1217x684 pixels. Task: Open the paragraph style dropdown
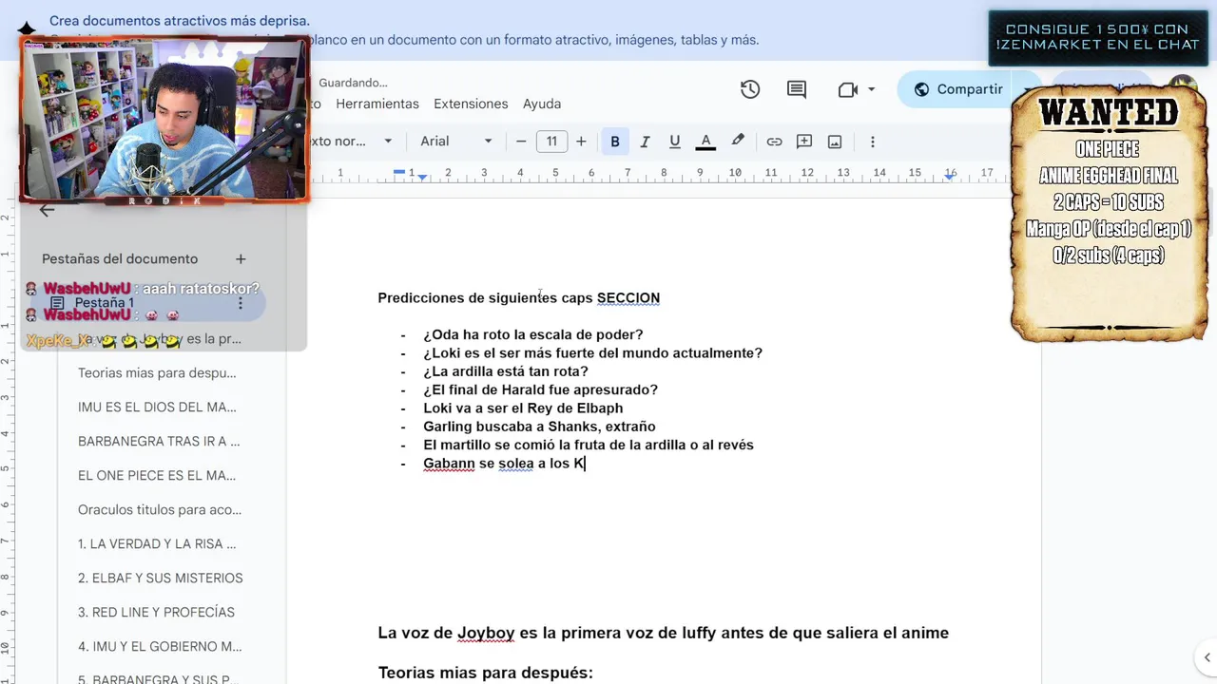pyautogui.click(x=350, y=142)
